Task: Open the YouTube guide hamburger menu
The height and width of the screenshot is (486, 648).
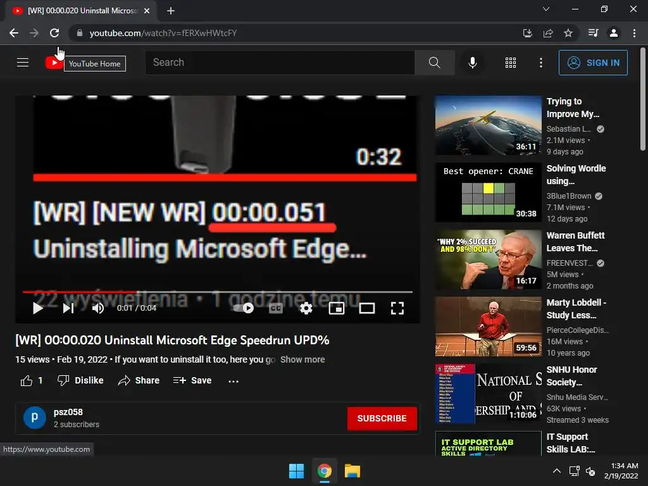Action: click(x=23, y=63)
